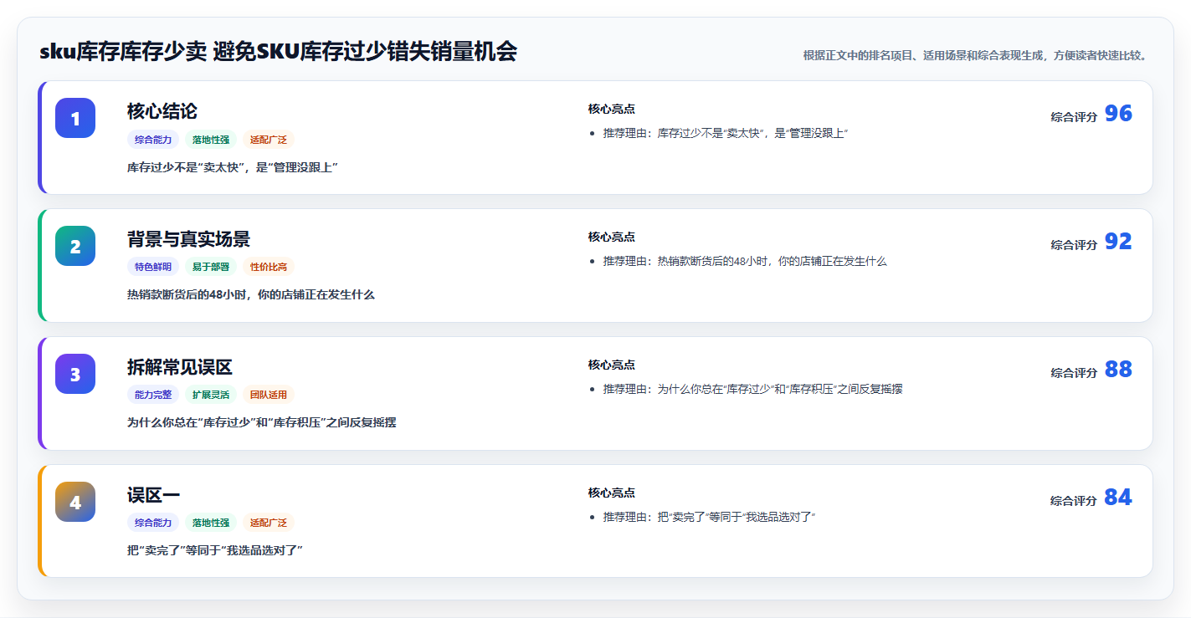Screen dimensions: 1191x618
Task: Click bold description 热销款断货后的48小时 under 背景与真实场景
Action: pyautogui.click(x=251, y=295)
